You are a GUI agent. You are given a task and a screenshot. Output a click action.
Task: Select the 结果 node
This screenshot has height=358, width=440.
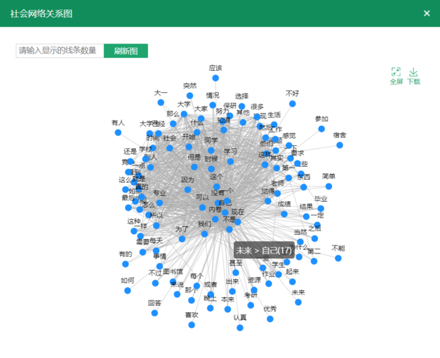click(306, 216)
